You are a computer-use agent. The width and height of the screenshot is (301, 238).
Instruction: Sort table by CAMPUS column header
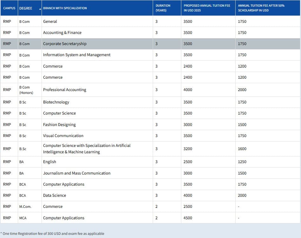point(9,8)
